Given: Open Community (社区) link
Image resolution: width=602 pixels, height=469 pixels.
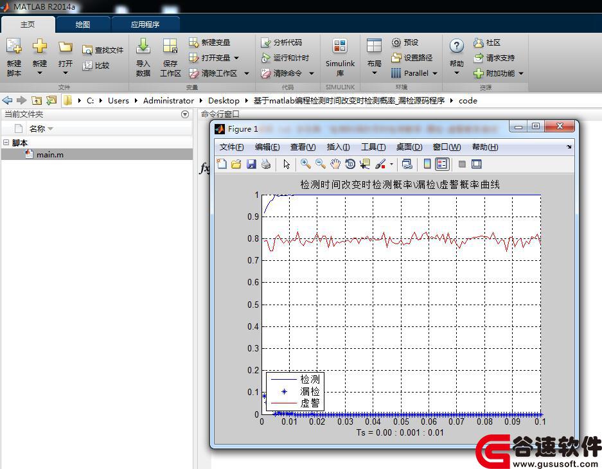Looking at the screenshot, I should point(487,42).
